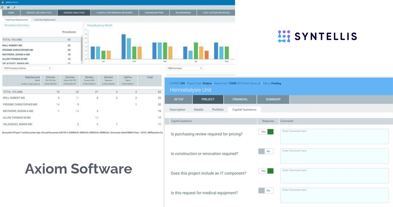The width and height of the screenshot is (393, 207).
Task: Switch construction or renovation toggle to Yes
Action: point(266,151)
